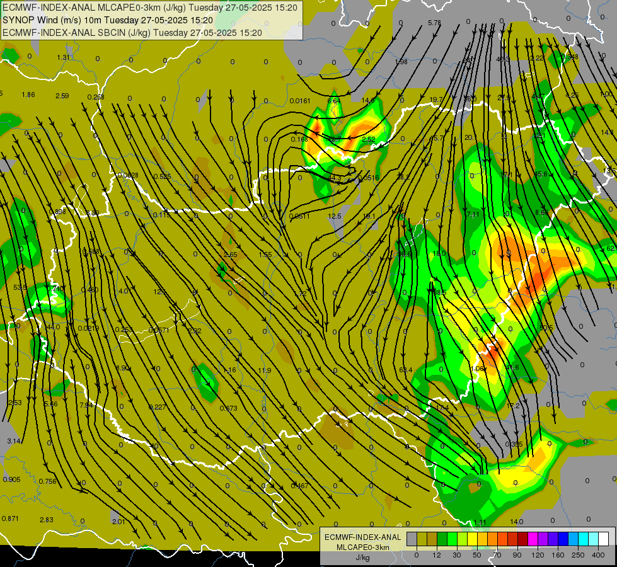Screen dimensions: 617x567
Task: Click the map value '0.227'
Action: click(x=157, y=407)
